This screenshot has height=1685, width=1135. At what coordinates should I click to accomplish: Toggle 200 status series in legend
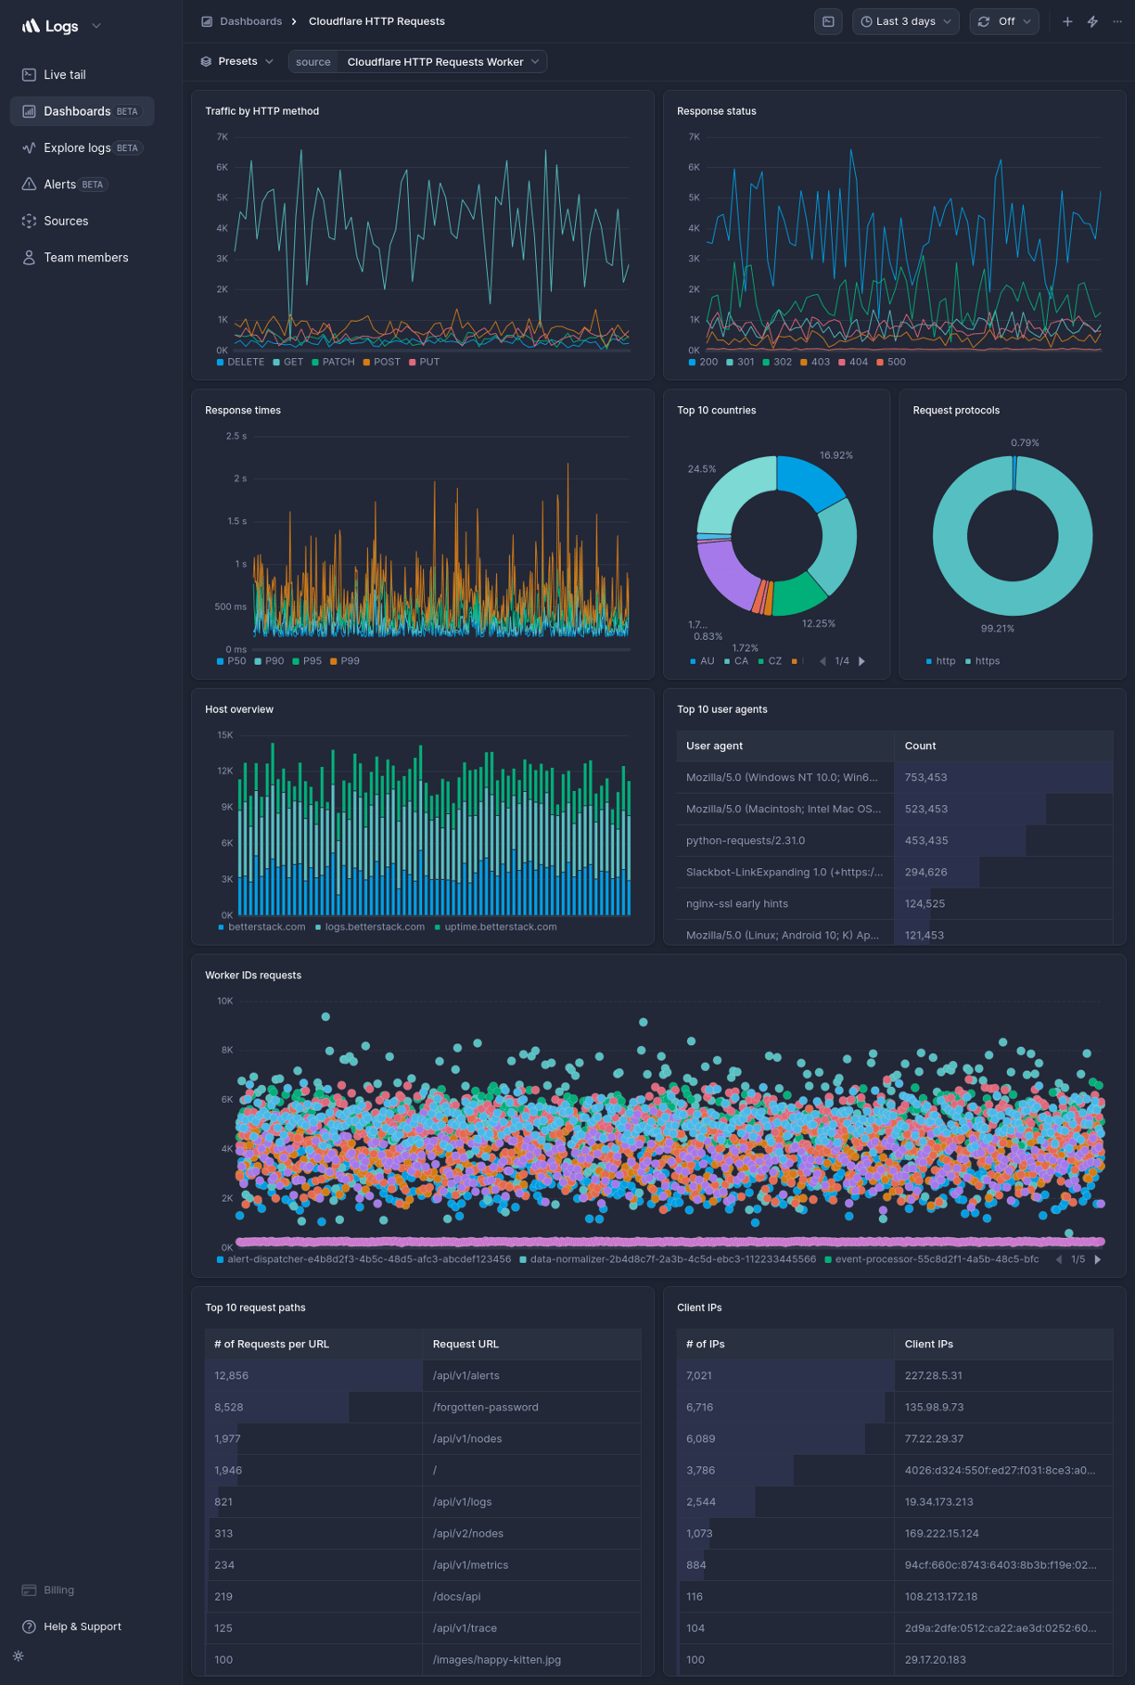pos(703,362)
